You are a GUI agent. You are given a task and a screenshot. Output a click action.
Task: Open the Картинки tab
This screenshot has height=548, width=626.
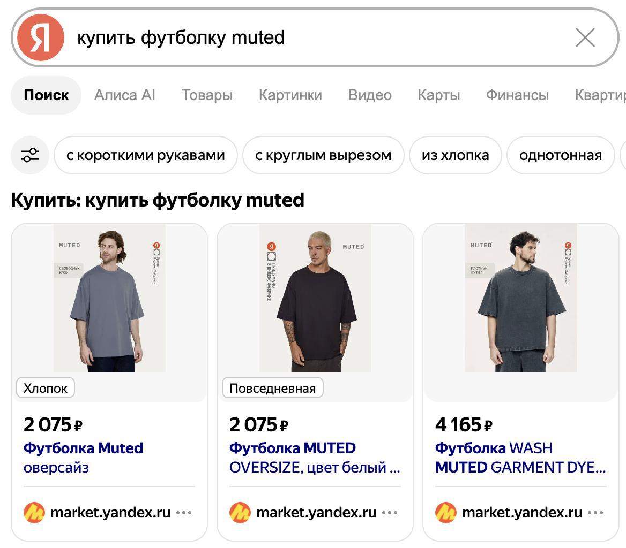pos(290,95)
